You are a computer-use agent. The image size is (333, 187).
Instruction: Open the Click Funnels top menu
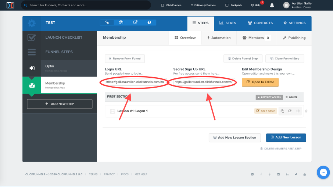171,5
